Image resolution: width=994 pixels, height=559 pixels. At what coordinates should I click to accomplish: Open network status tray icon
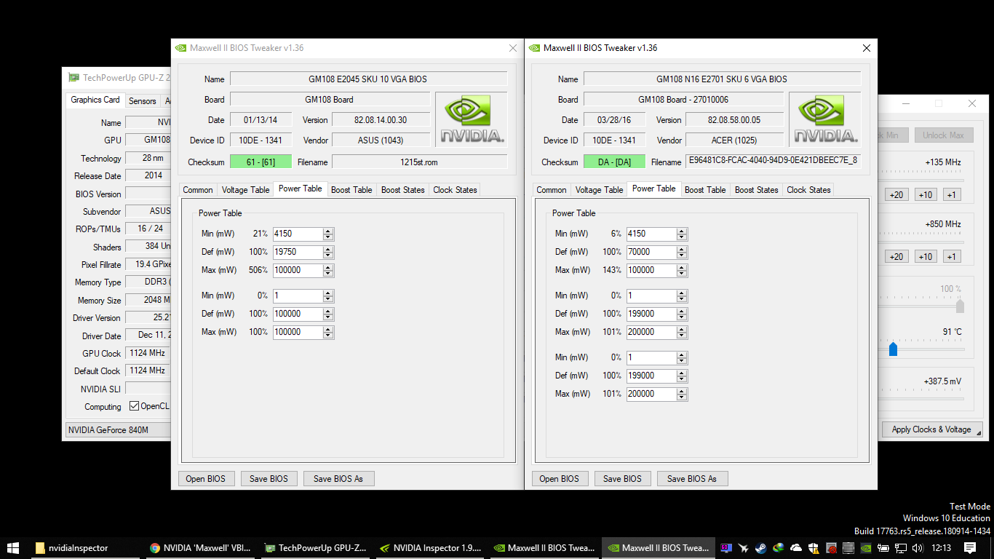(901, 548)
